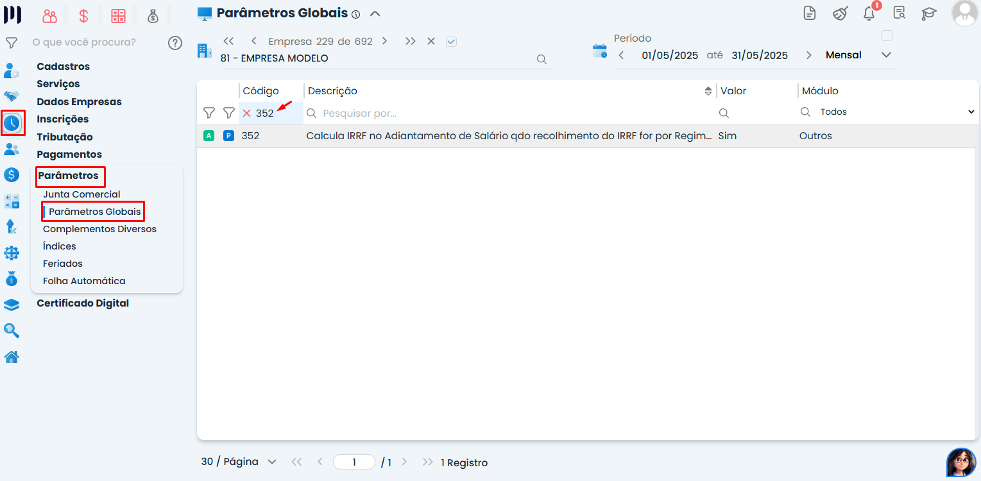Click the first funnel icon in the filter row
Viewport: 981px width, 481px height.
click(209, 113)
